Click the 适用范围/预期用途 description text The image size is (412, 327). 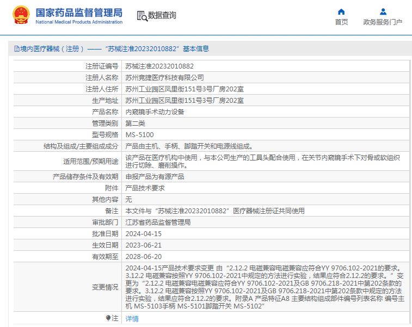(262, 161)
